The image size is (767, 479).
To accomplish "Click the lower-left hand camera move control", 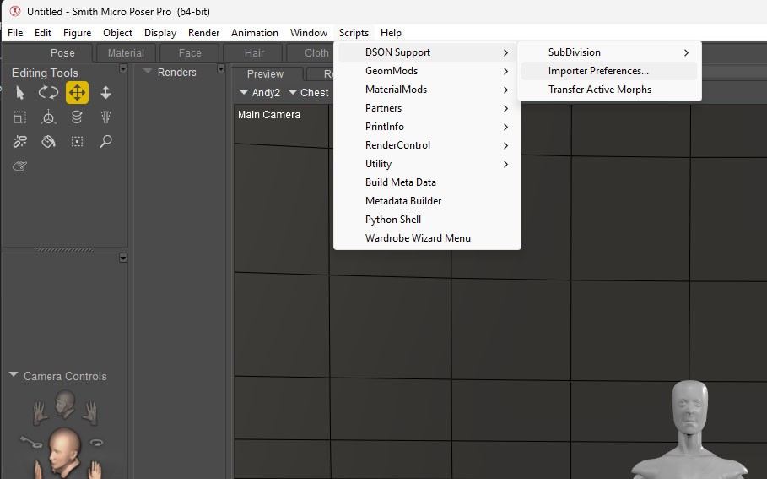I will click(38, 471).
